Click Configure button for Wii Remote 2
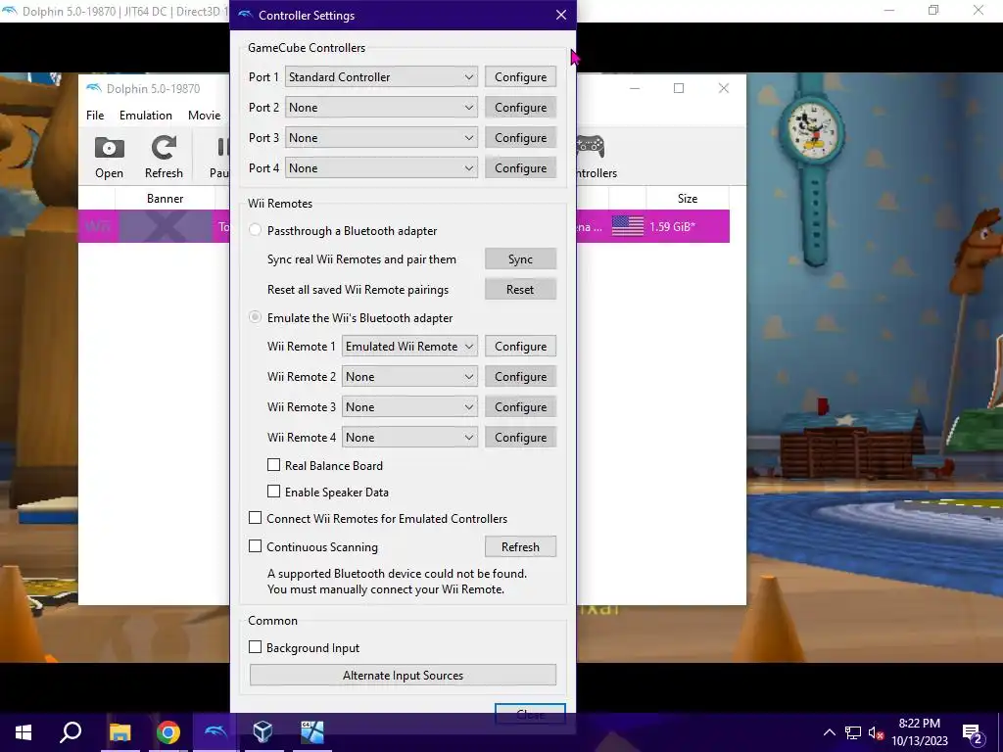1003x752 pixels. coord(521,377)
